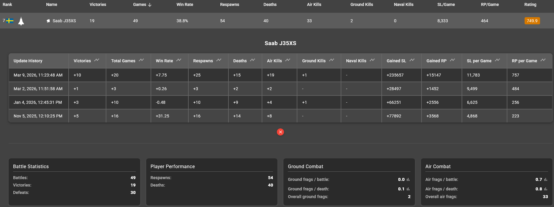Open the RP per Game trend icon
Viewport: 554px width, 207px height.
click(543, 60)
